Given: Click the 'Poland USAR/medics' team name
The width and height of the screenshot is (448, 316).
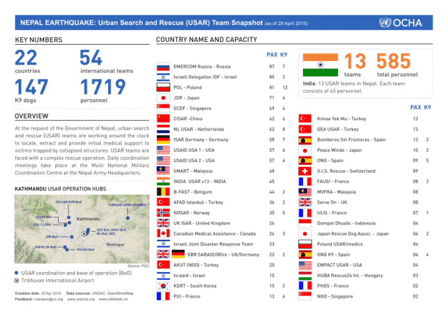Looking at the screenshot, I should (340, 244).
